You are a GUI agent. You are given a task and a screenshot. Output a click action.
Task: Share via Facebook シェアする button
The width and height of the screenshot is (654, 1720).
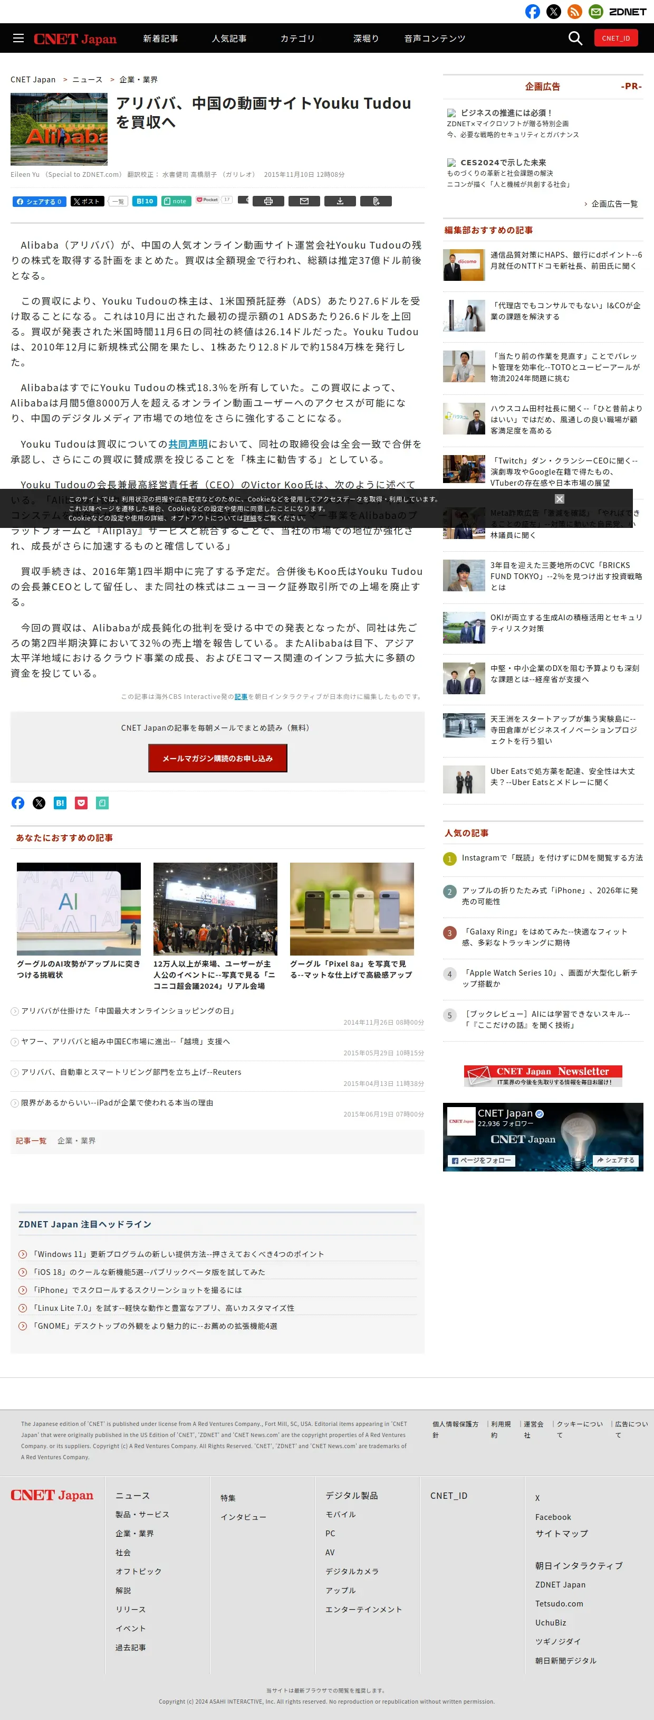(40, 201)
